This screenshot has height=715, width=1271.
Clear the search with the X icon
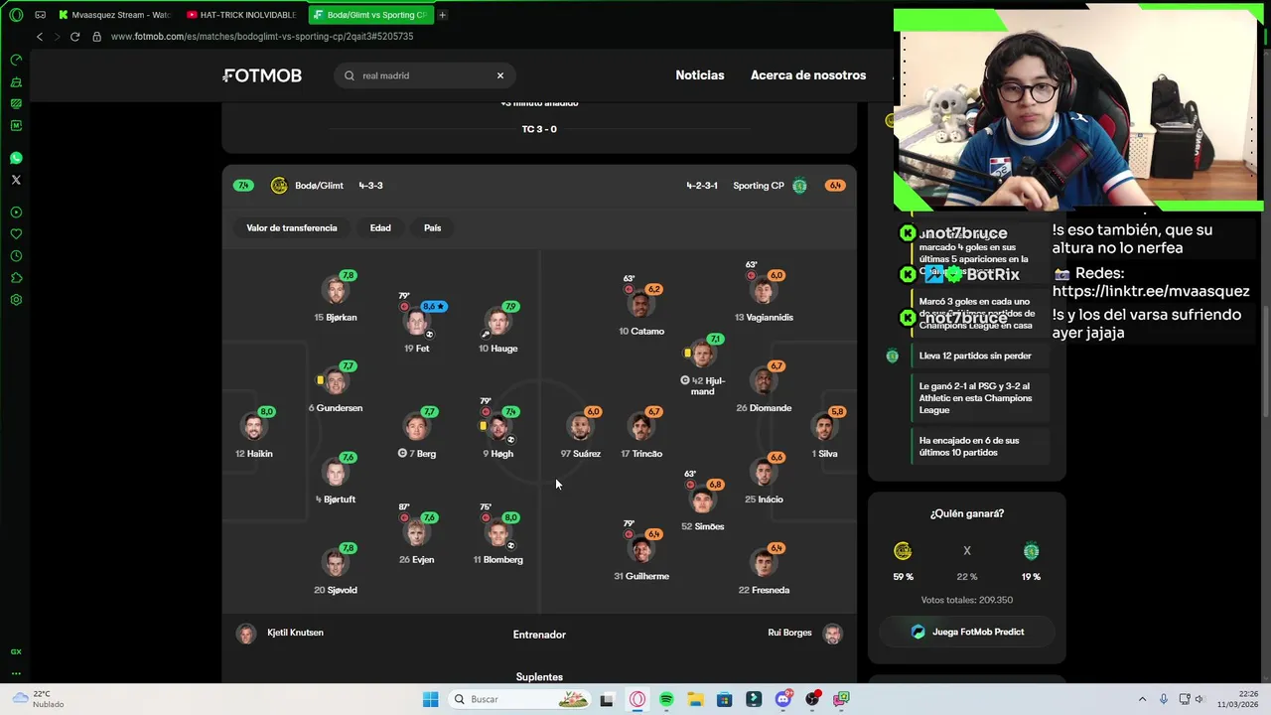coord(500,75)
